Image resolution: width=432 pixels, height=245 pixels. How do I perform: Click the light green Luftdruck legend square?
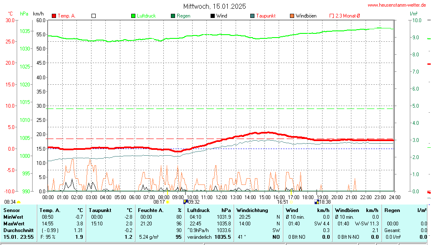pyautogui.click(x=134, y=16)
